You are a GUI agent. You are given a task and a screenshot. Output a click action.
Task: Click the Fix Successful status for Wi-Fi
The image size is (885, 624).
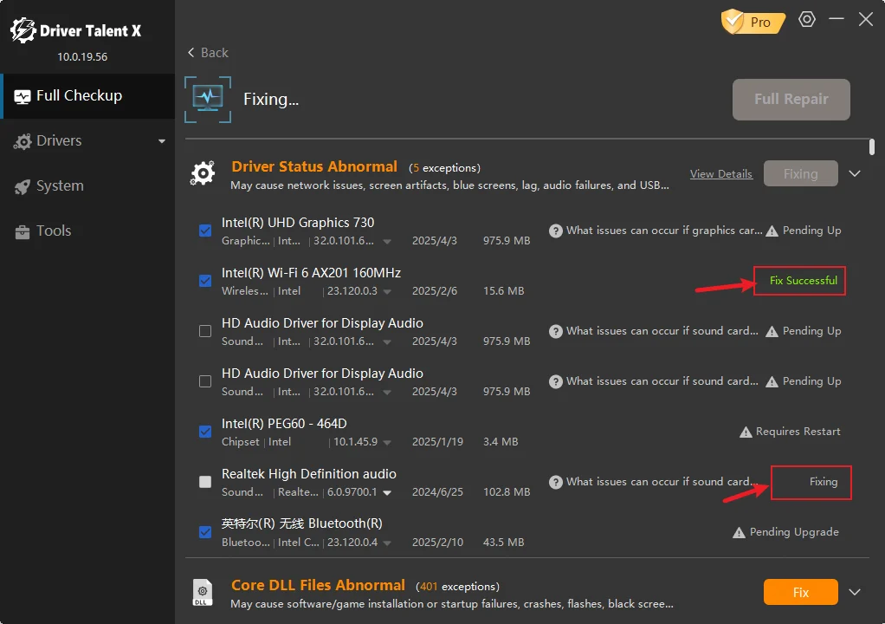click(x=803, y=281)
